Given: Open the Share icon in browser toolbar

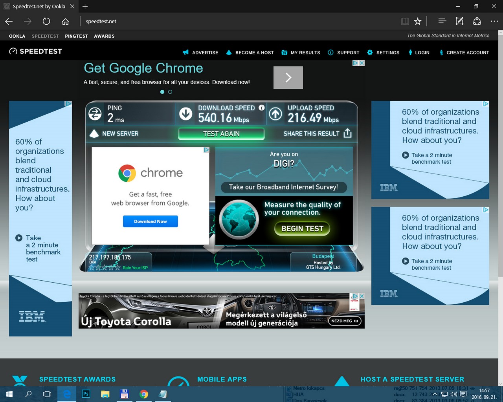Looking at the screenshot, I should [477, 21].
